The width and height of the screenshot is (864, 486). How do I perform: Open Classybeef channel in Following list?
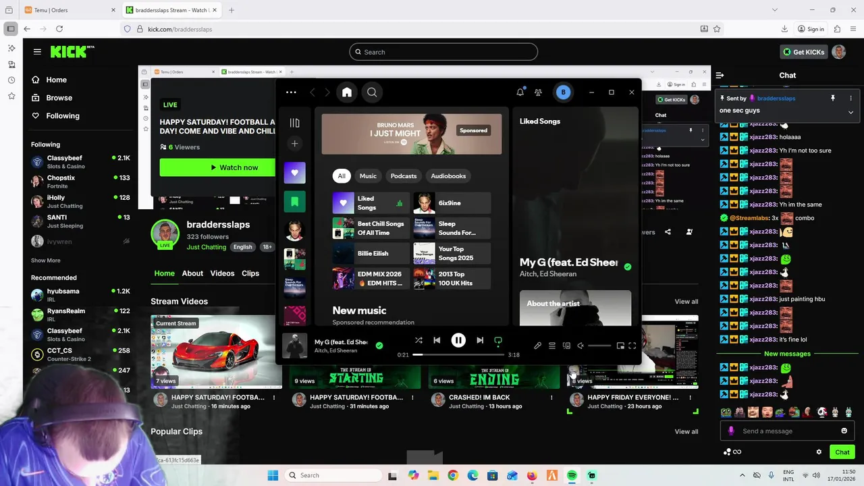click(80, 162)
